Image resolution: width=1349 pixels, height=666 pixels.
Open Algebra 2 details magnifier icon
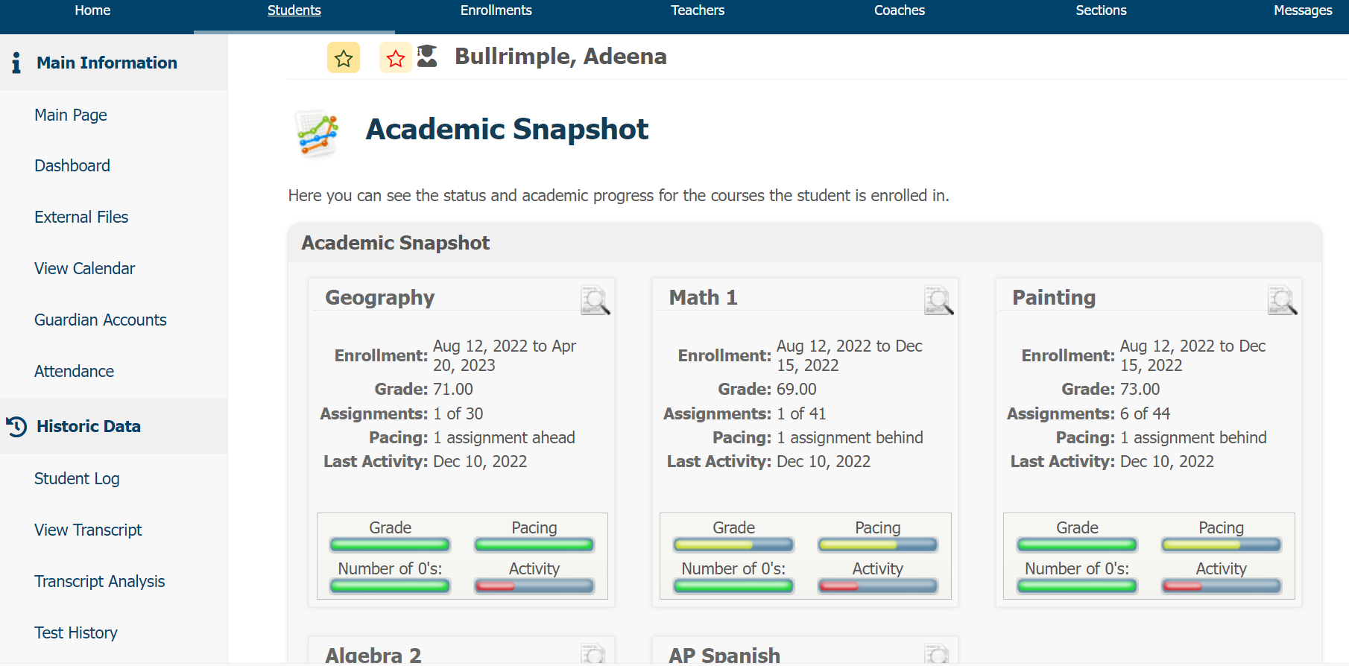pos(594,654)
